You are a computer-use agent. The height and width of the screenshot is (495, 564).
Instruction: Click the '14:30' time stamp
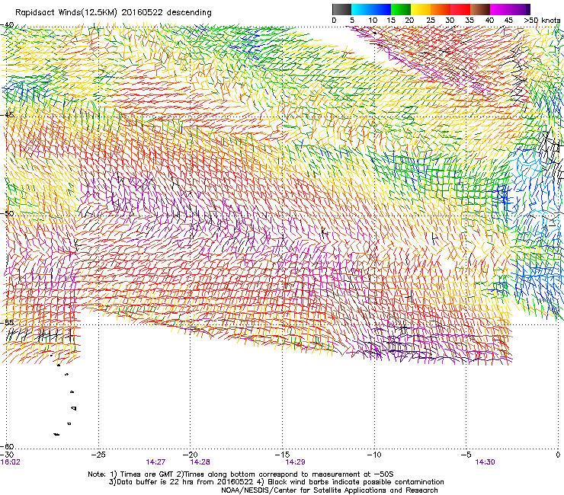(x=485, y=462)
